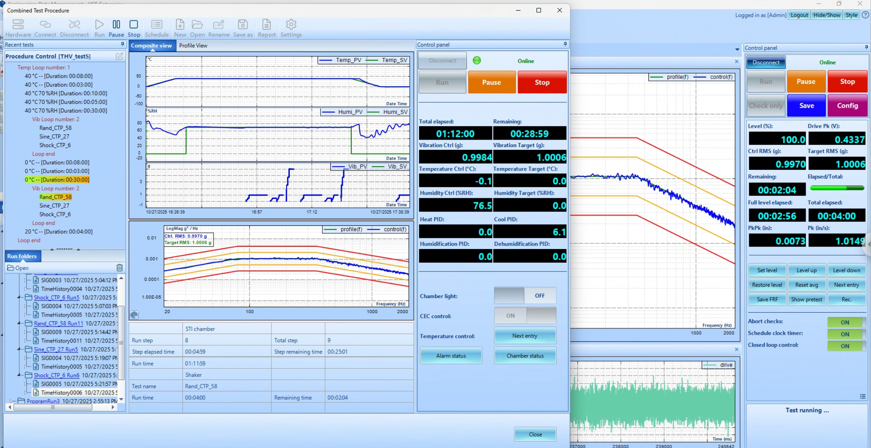Click the trash icon in Run folders
The width and height of the screenshot is (871, 448).
120,268
